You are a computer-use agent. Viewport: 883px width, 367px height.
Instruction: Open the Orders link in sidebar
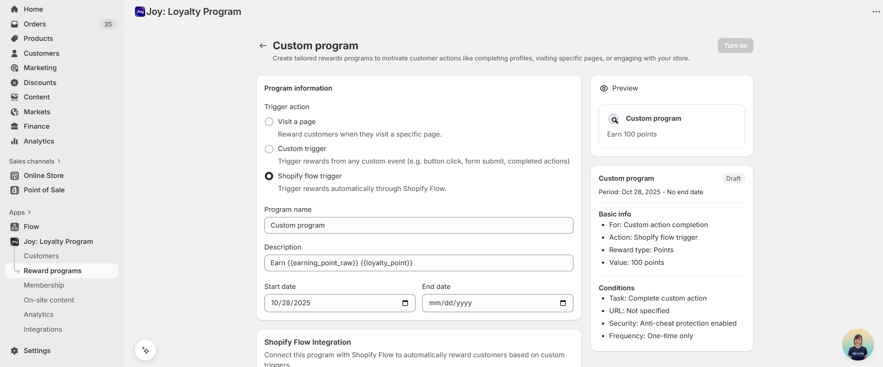(35, 24)
